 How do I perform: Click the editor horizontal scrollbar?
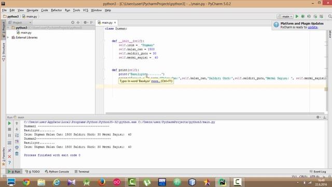(x=215, y=113)
